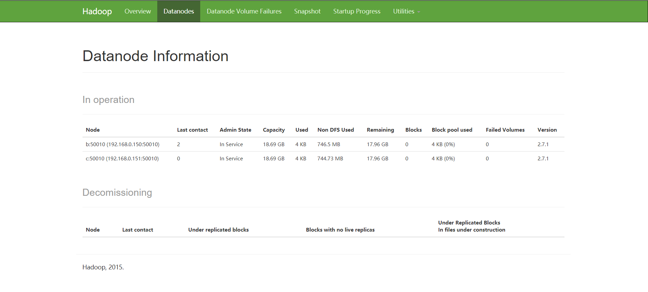This screenshot has height=292, width=648.
Task: Click the Last contact header in In operation table
Action: (192, 130)
